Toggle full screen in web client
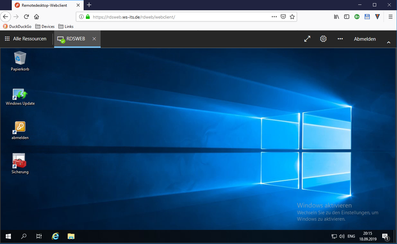 click(x=307, y=39)
